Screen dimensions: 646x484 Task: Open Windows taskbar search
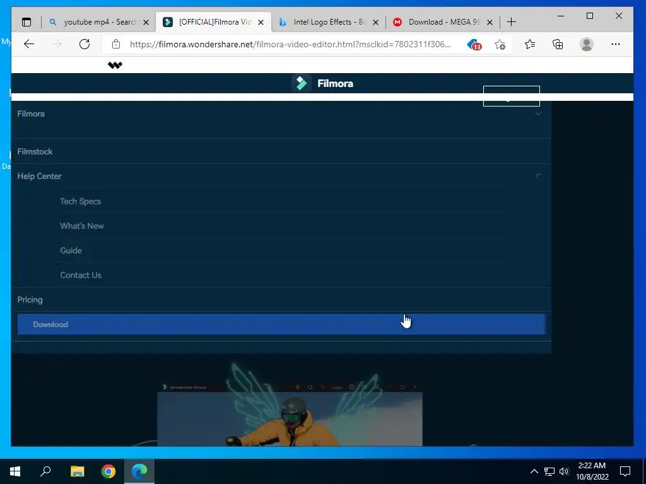pos(45,471)
